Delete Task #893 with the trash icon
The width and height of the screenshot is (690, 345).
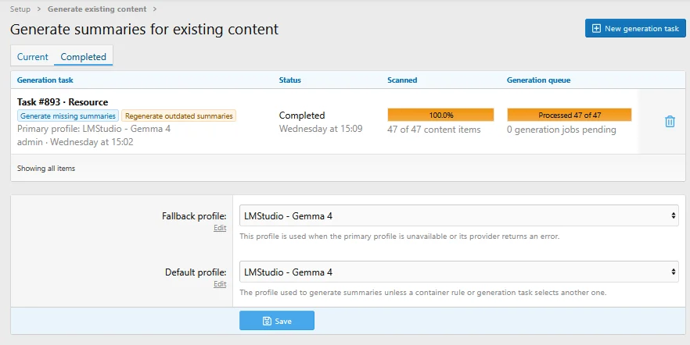pyautogui.click(x=670, y=122)
